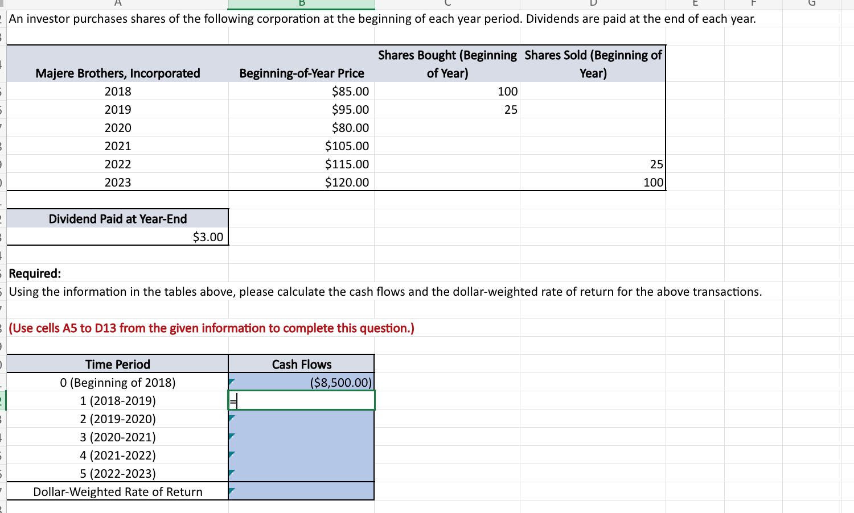Select the Time Period header cell
Viewport: 854px width, 513px height.
118,364
